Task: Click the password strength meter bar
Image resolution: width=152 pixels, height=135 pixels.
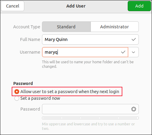Action: [x=90, y=118]
